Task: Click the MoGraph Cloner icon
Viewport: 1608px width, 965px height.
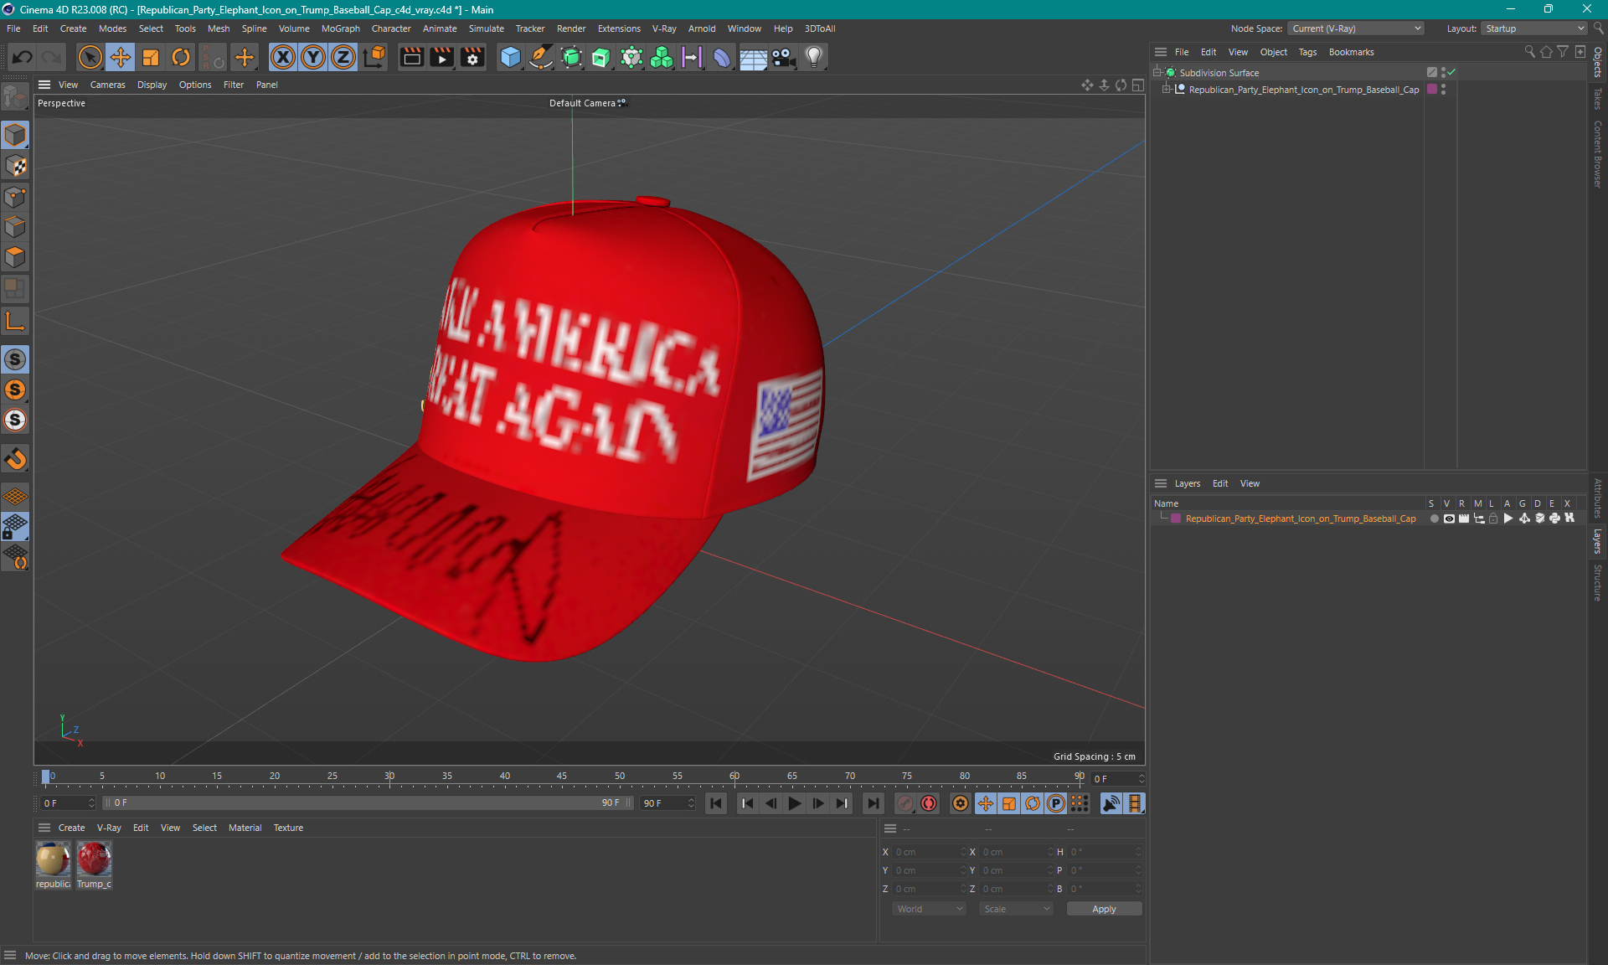Action: point(662,57)
